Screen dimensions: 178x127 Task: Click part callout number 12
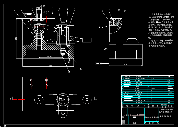[69, 72]
